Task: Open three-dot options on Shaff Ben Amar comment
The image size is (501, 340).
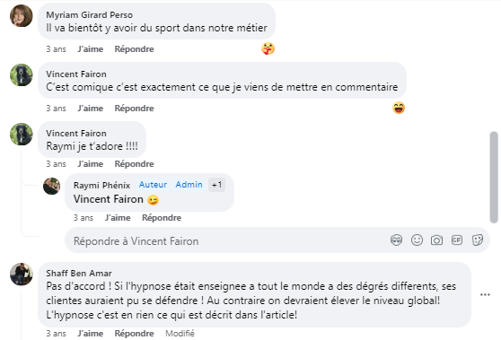Action: (x=485, y=294)
